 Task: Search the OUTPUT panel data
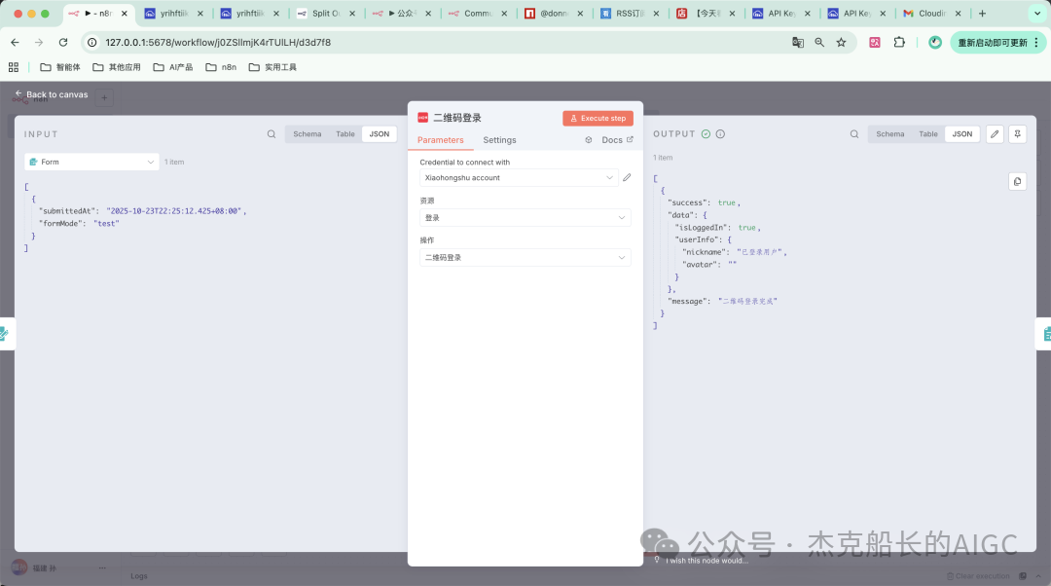tap(854, 134)
